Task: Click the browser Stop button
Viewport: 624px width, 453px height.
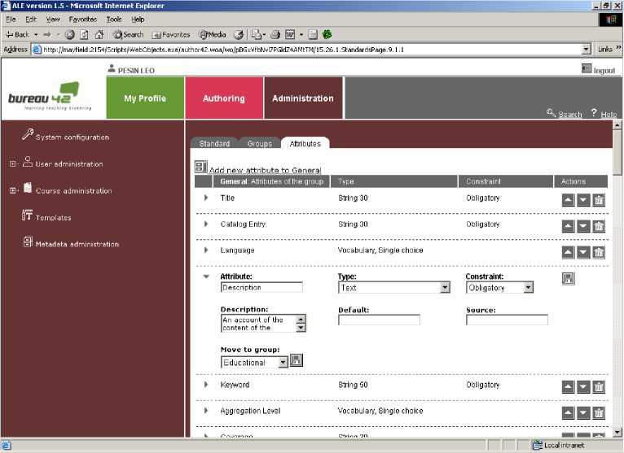Action: click(x=69, y=35)
